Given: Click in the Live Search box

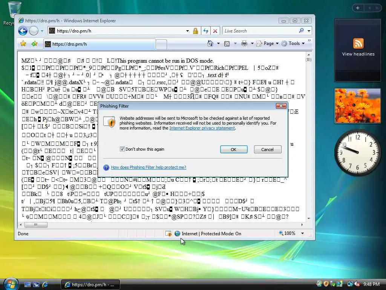Looking at the screenshot, I should coord(260,31).
